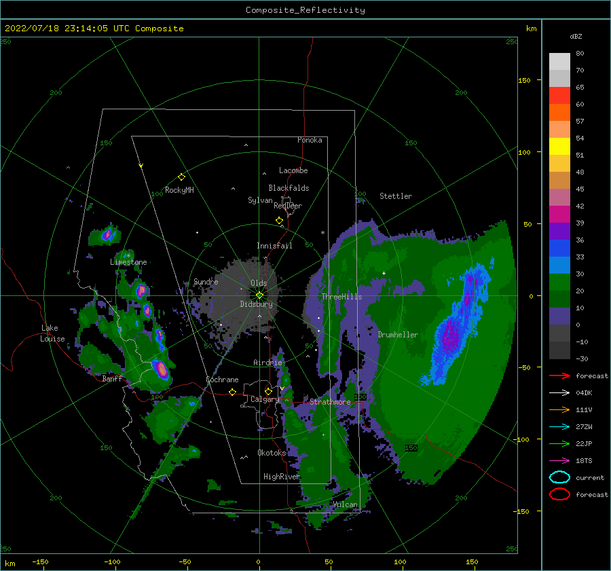Select the purple swatch between 39 and 36
The height and width of the screenshot is (571, 611).
click(559, 232)
